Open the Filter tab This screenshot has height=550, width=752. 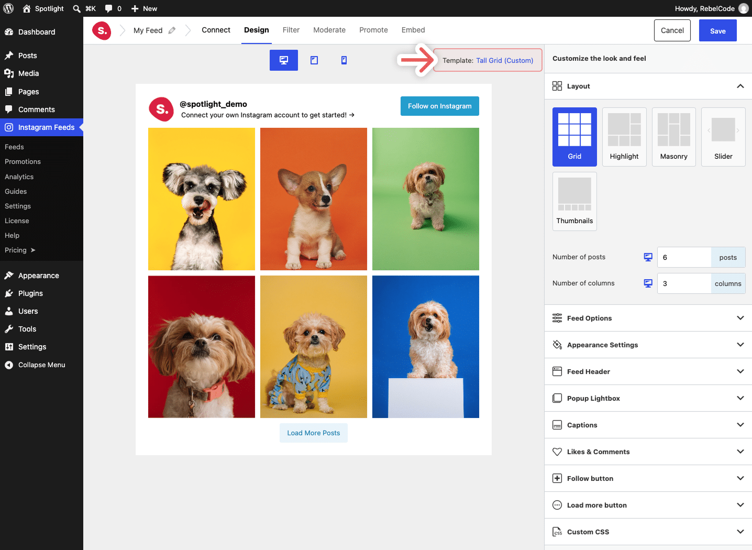(x=291, y=30)
